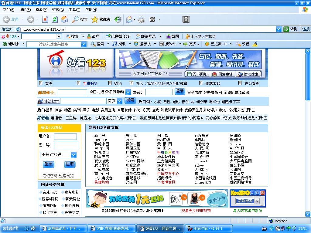Open the 工具(T) menu

(75, 9)
